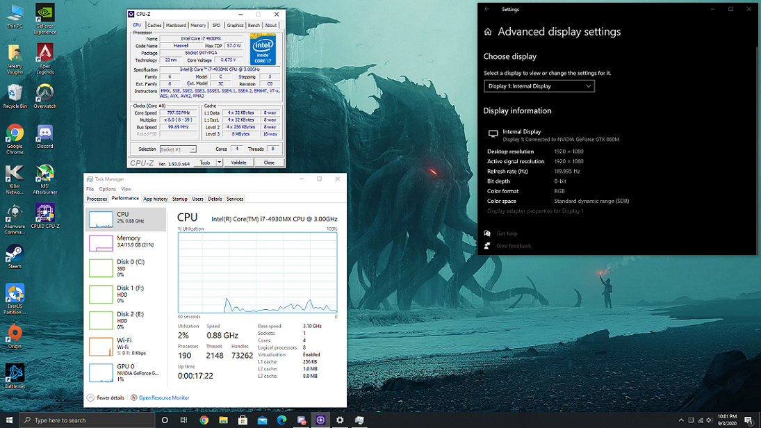Viewport: 761px width, 428px height.
Task: Click the CPU-Z Close button
Action: pyautogui.click(x=269, y=163)
